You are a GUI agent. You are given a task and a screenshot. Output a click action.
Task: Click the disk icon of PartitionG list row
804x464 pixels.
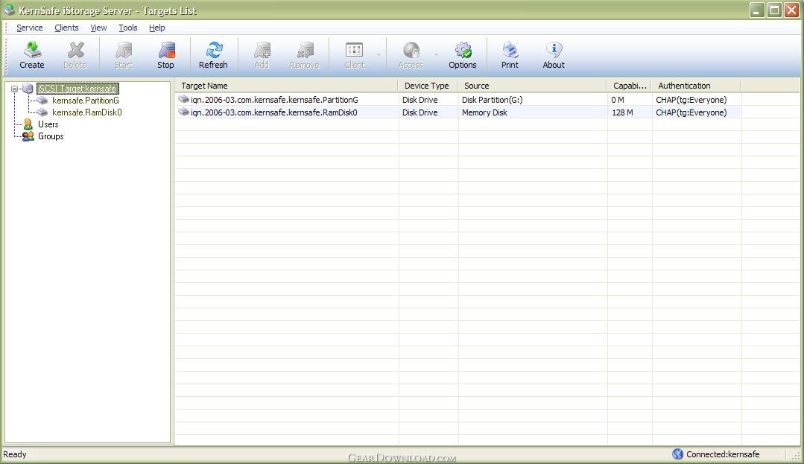click(183, 100)
